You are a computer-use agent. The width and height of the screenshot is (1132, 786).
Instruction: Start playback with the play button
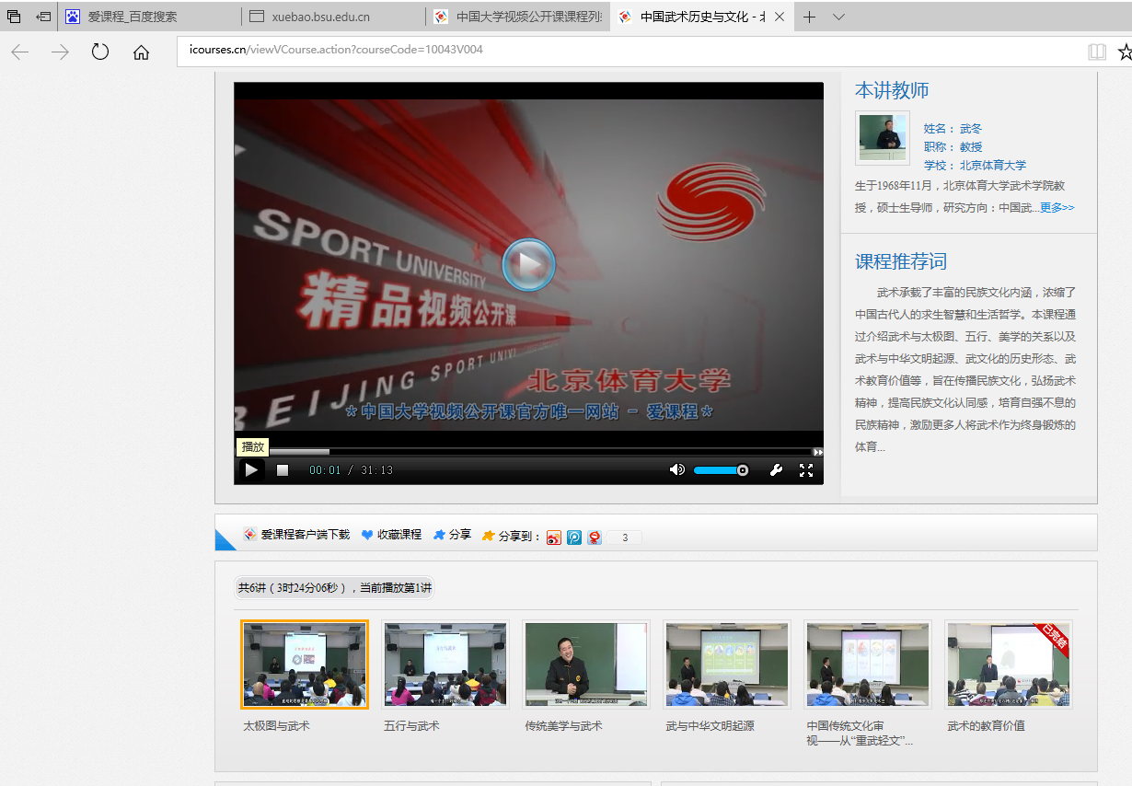coord(250,469)
